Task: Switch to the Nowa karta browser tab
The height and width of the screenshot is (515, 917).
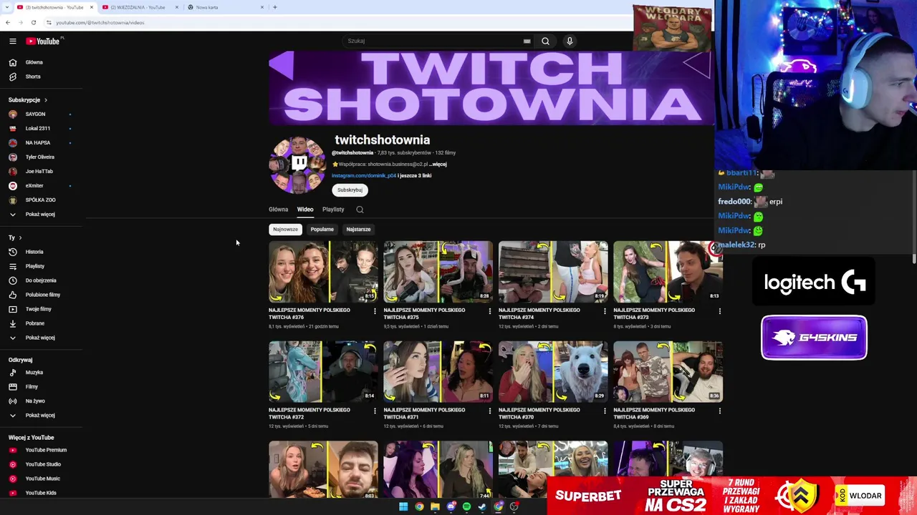Action: tap(226, 7)
